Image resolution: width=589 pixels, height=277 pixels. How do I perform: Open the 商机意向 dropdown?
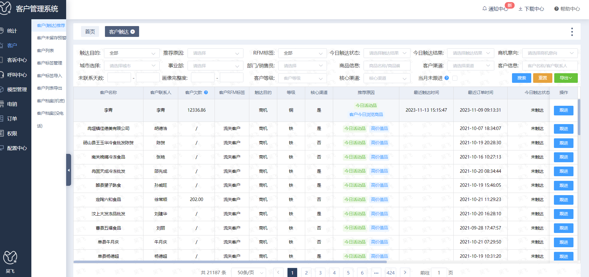(550, 53)
